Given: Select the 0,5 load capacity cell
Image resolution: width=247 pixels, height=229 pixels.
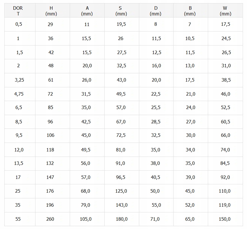Looking at the screenshot, I should [19, 24].
